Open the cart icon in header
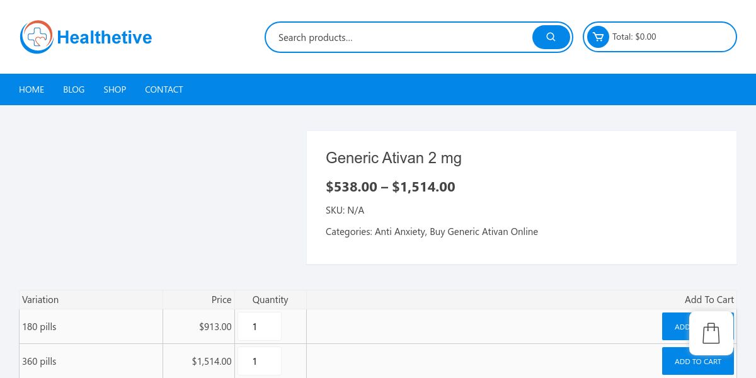Viewport: 756px width, 378px height. tap(598, 37)
